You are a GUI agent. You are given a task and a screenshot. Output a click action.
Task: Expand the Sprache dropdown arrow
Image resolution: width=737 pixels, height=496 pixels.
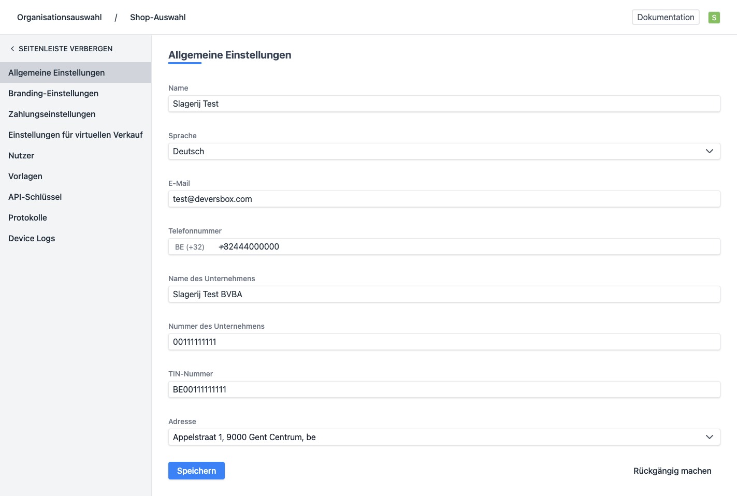pos(709,151)
